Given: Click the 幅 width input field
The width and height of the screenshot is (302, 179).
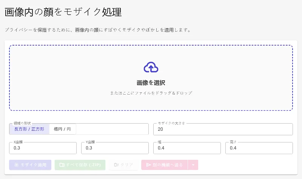Looking at the screenshot, I should (x=187, y=148).
